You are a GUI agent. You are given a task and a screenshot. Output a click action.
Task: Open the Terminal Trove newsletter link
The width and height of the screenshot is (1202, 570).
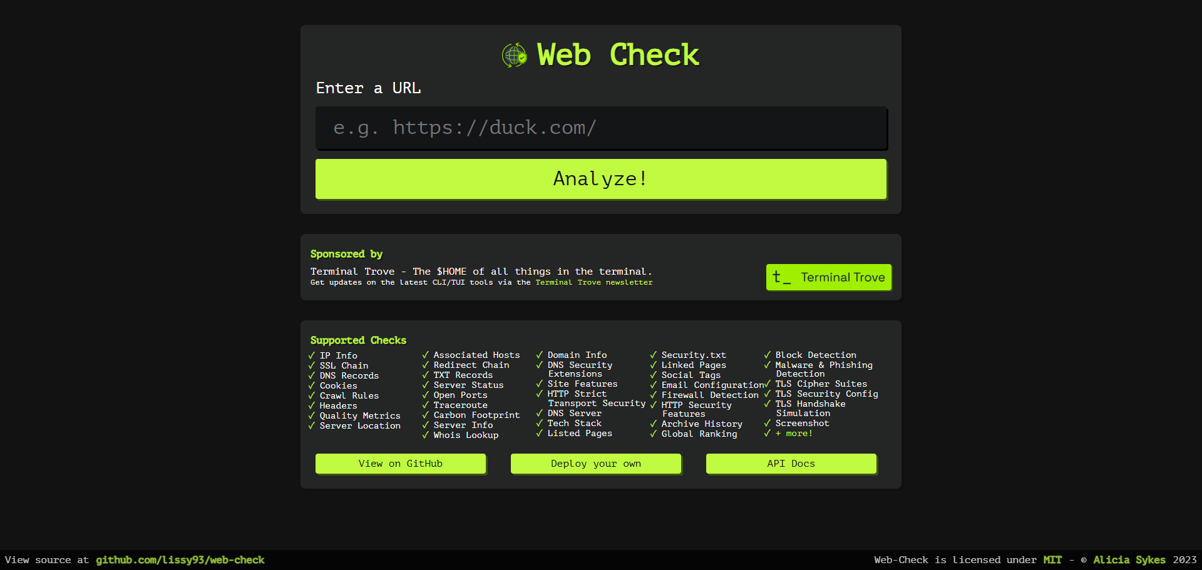tap(593, 283)
